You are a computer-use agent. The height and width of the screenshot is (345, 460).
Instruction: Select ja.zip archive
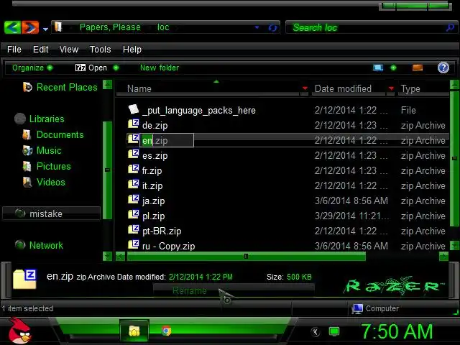tap(153, 201)
